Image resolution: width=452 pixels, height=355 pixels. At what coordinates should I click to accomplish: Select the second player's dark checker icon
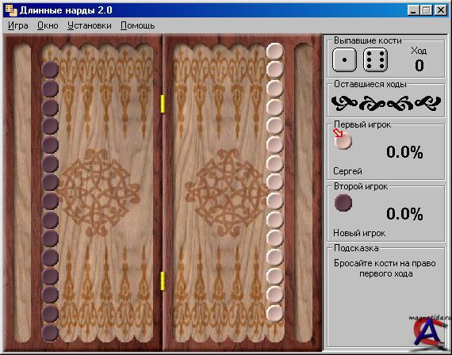click(343, 203)
